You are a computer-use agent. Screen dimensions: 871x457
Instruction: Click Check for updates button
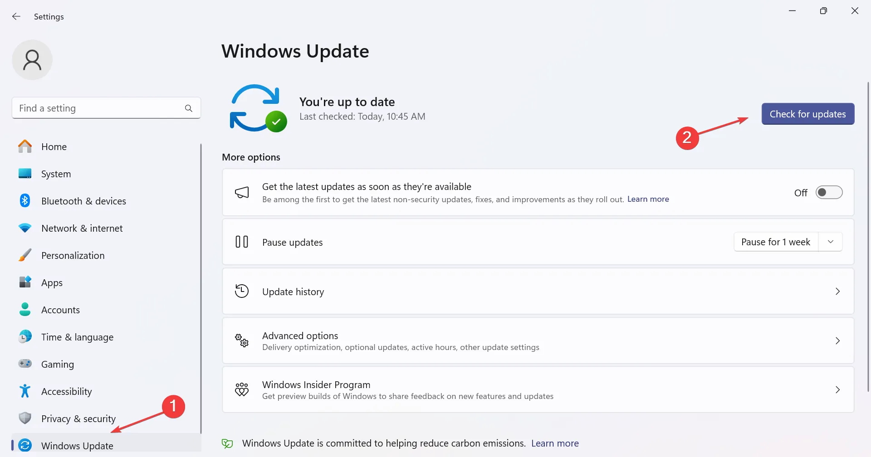click(808, 114)
